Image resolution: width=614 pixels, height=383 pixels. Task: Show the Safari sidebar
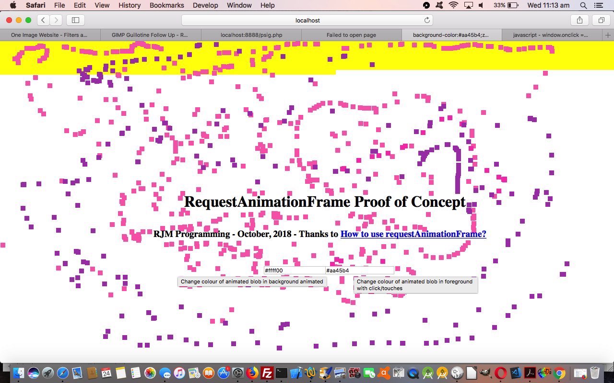coord(75,20)
